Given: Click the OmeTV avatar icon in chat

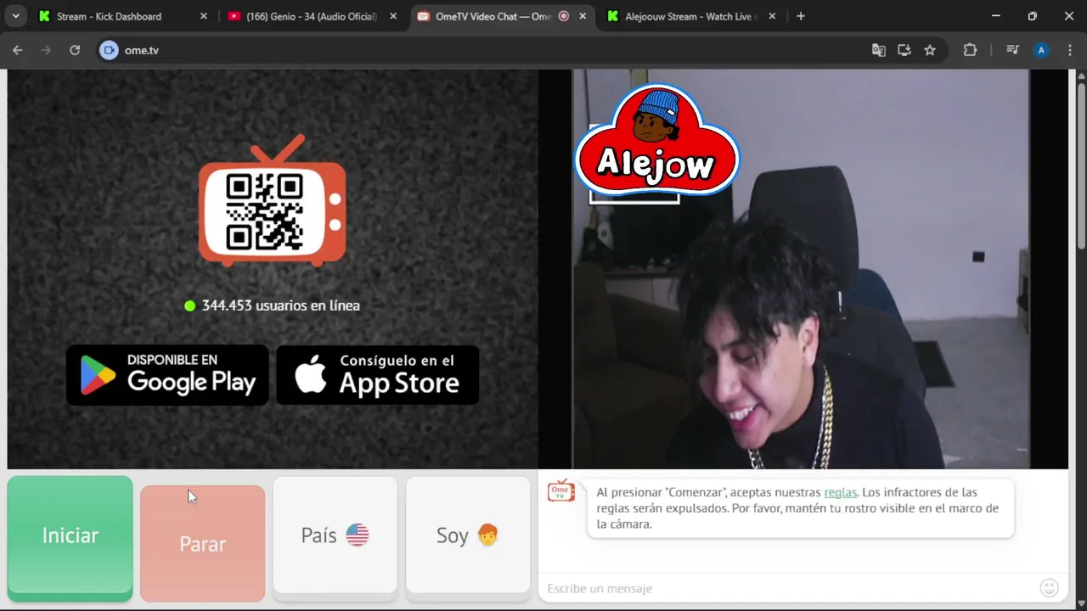Looking at the screenshot, I should 561,490.
